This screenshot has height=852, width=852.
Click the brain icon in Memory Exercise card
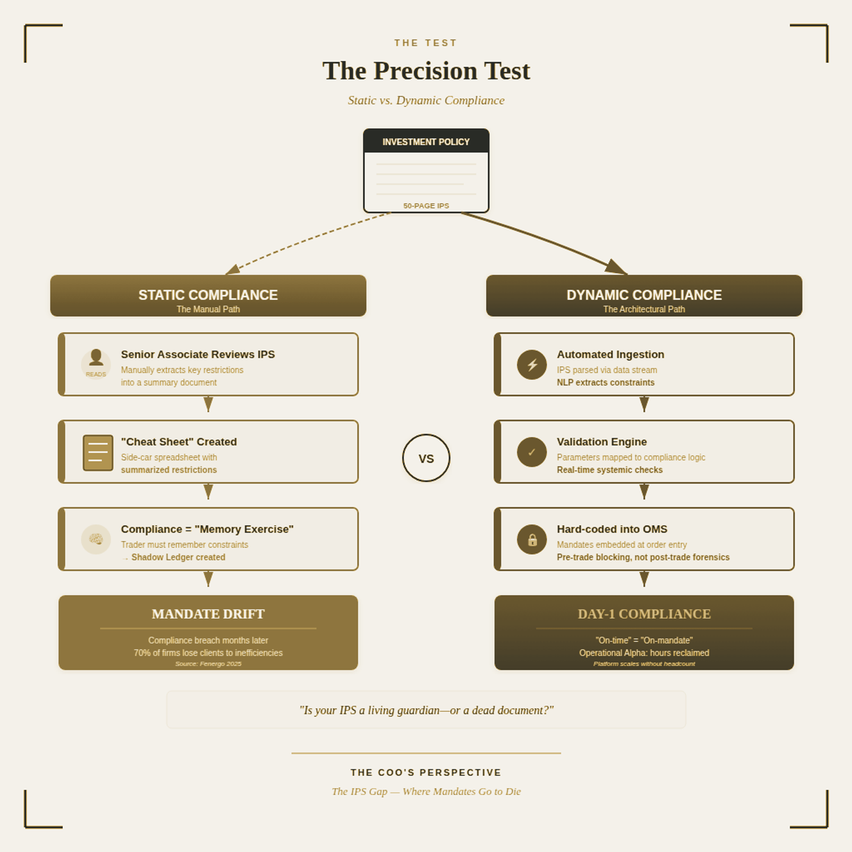click(96, 539)
